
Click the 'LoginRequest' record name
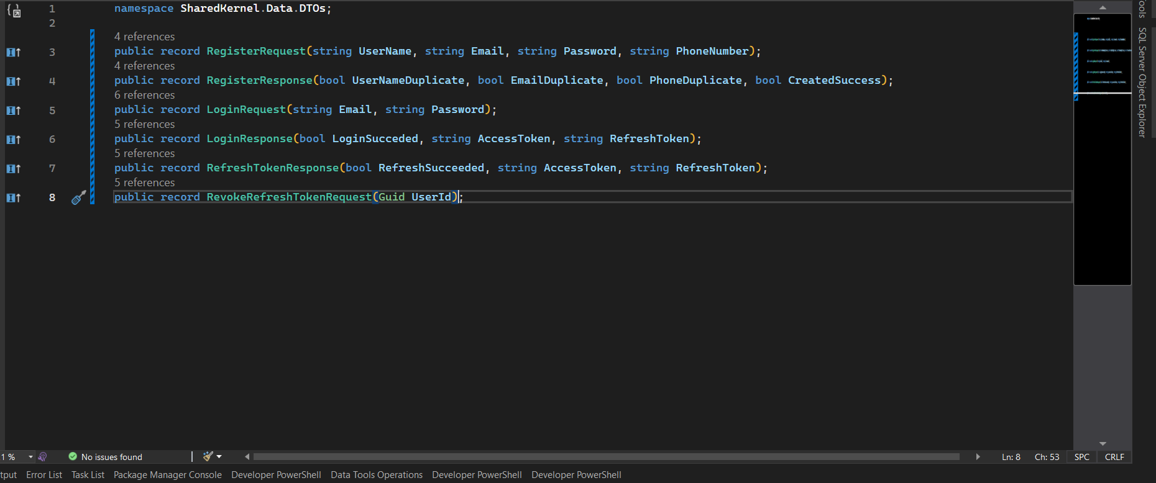246,110
